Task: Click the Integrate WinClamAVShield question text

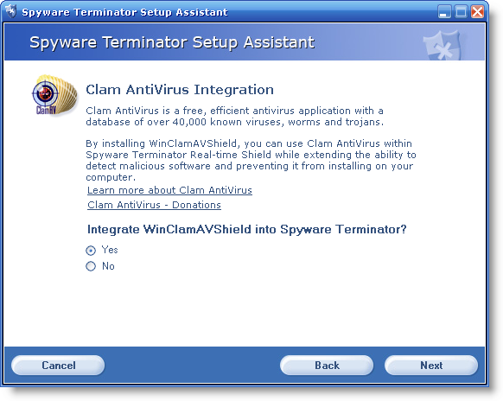Action: pyautogui.click(x=246, y=230)
